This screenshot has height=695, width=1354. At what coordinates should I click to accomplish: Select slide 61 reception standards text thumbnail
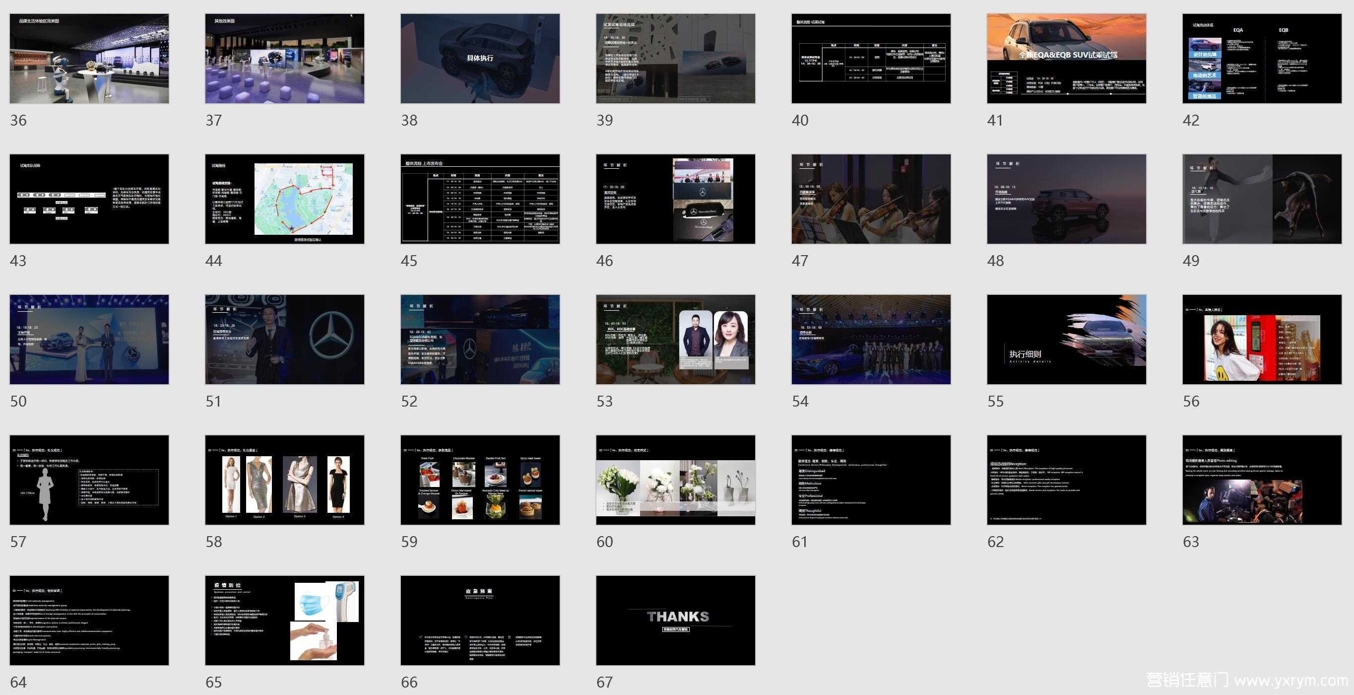871,480
